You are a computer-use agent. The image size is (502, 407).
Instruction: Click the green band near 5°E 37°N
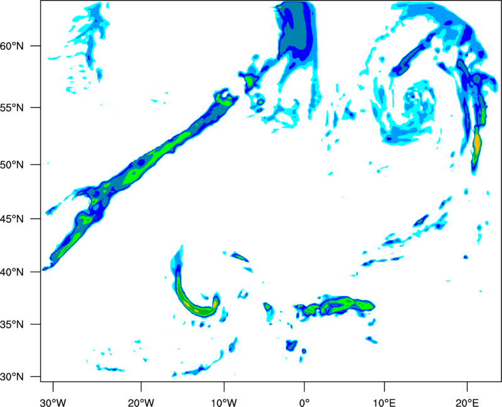tap(339, 306)
